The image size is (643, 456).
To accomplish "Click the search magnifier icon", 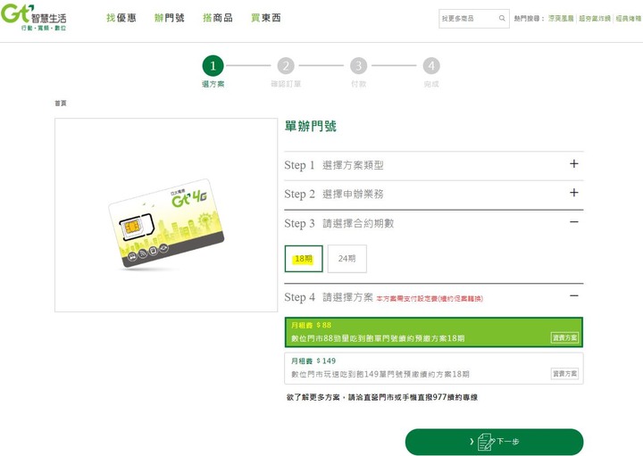I will [x=502, y=18].
